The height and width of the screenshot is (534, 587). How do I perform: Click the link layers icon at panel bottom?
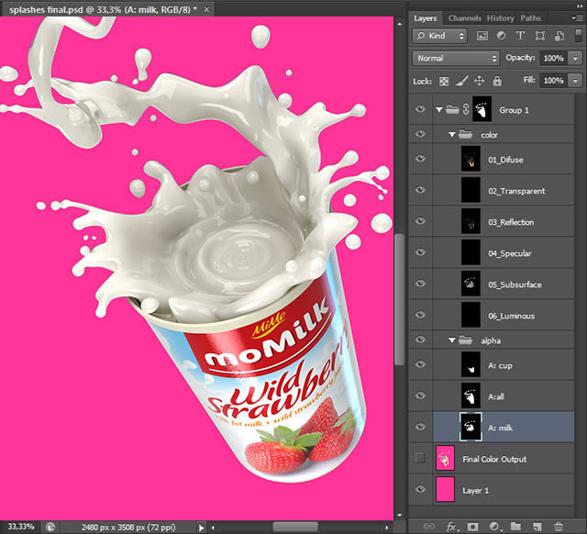pos(429,526)
